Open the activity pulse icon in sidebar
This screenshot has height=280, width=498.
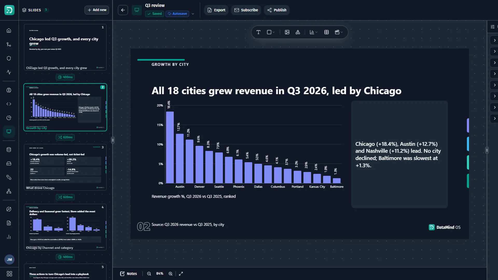pos(9,72)
